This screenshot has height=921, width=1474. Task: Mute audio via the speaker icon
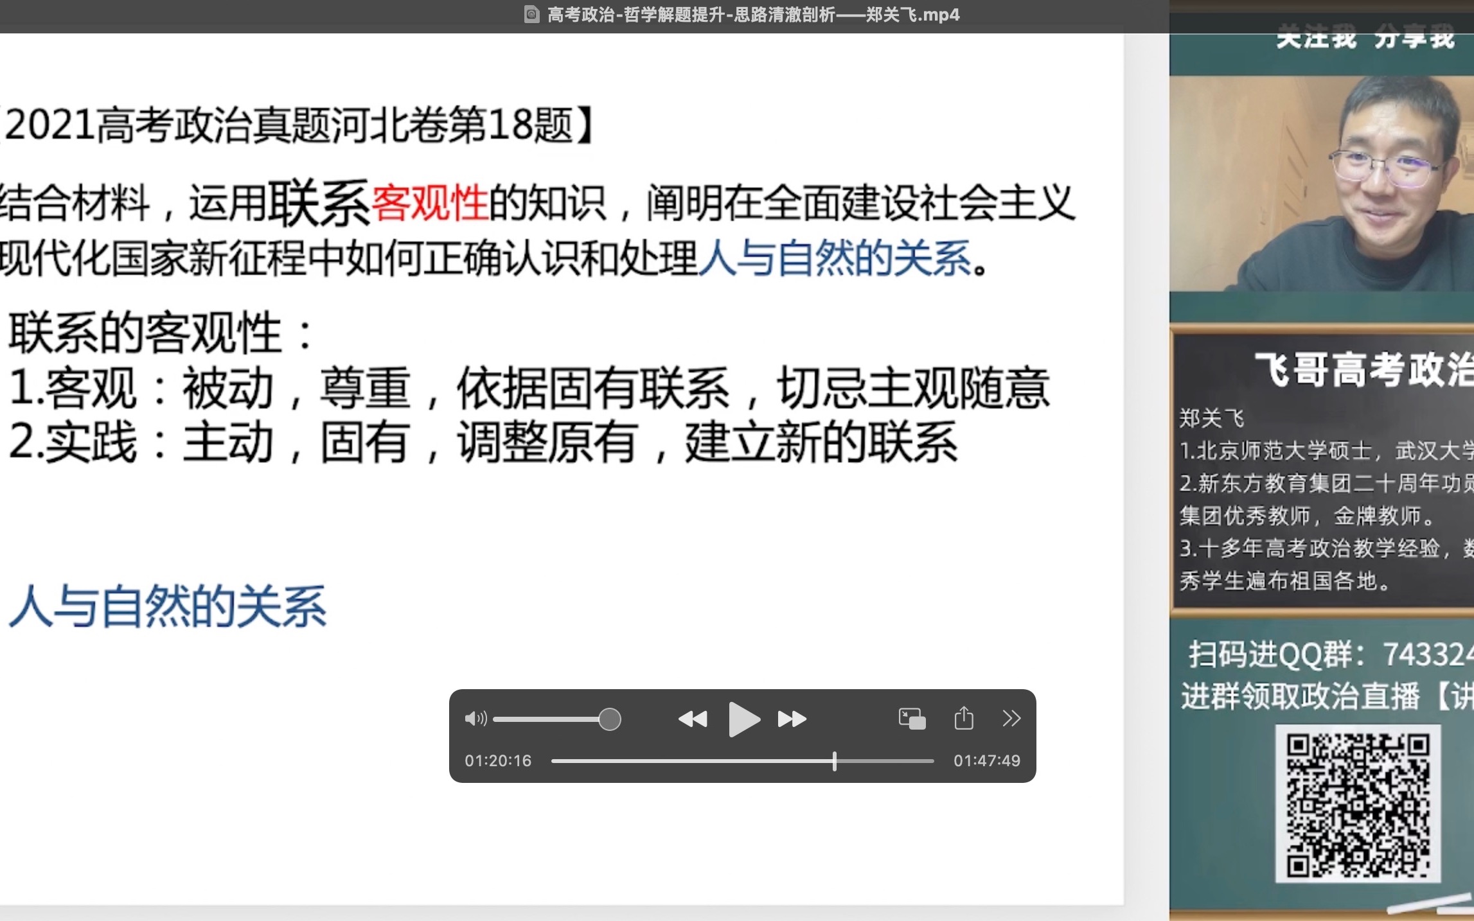coord(475,718)
